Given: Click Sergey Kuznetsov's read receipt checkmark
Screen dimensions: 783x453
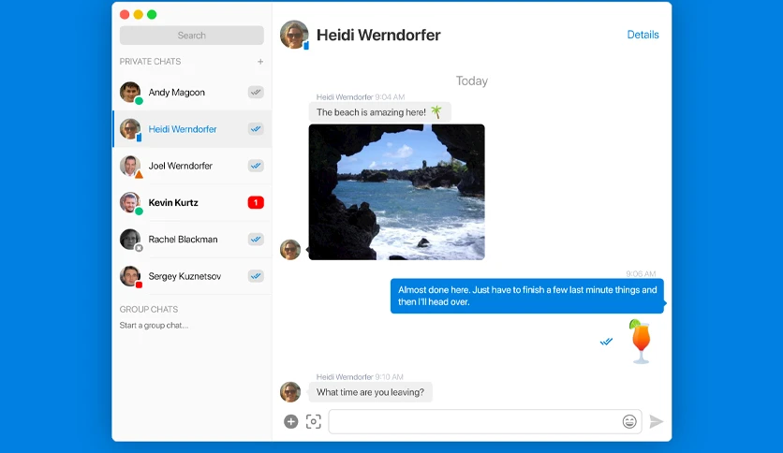Looking at the screenshot, I should coord(256,276).
